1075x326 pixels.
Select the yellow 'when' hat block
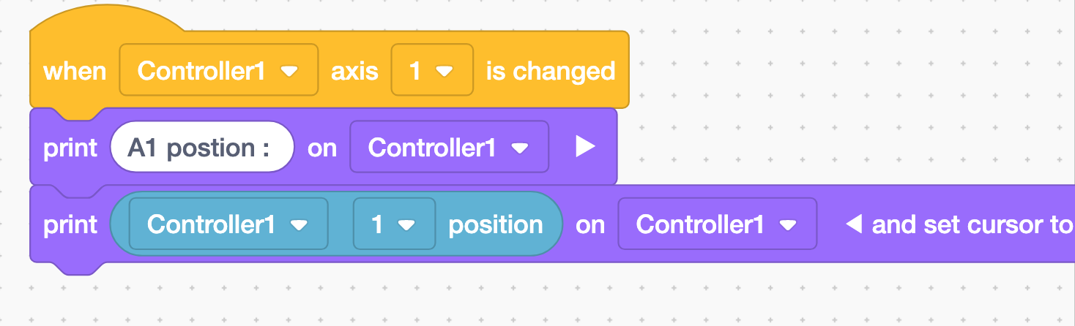(x=75, y=71)
